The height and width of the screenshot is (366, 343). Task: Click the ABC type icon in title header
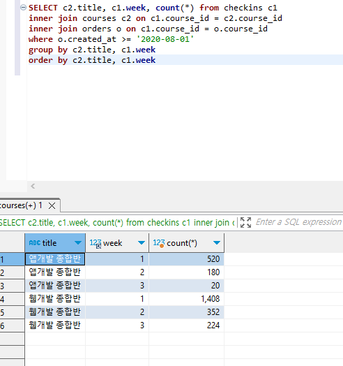(x=35, y=243)
